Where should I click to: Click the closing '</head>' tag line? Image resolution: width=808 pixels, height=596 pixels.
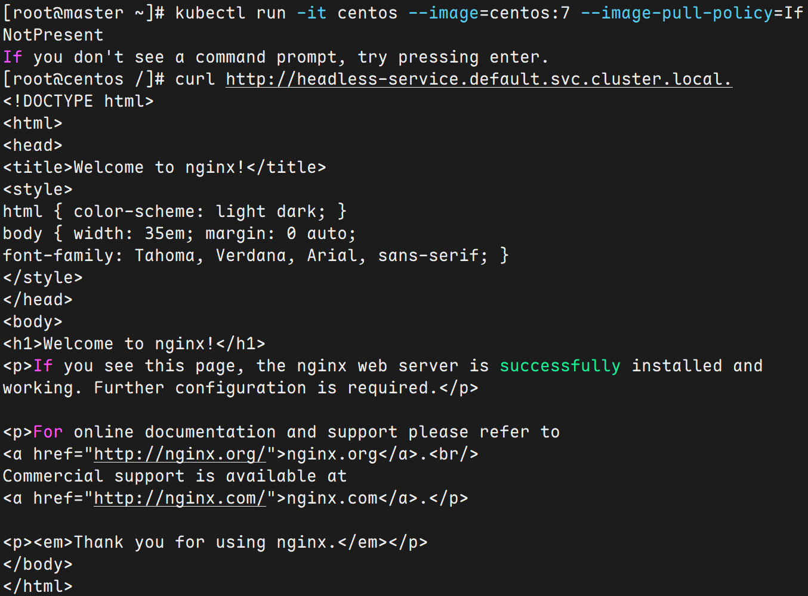(38, 300)
